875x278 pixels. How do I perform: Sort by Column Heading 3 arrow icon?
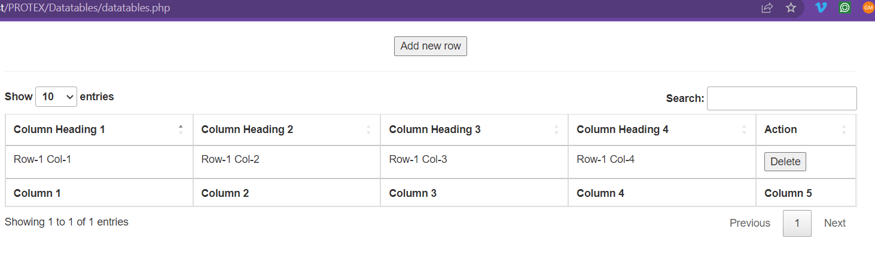[x=556, y=129]
